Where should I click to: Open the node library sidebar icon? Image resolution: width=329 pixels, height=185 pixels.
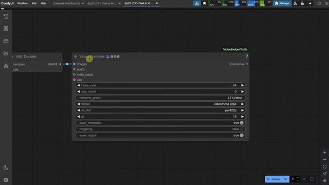(x=6, y=29)
